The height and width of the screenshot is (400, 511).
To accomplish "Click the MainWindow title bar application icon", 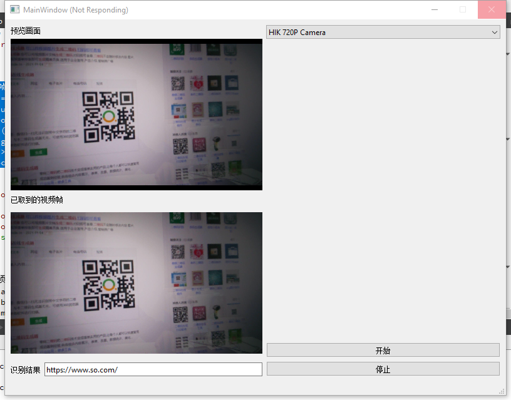I will (14, 9).
